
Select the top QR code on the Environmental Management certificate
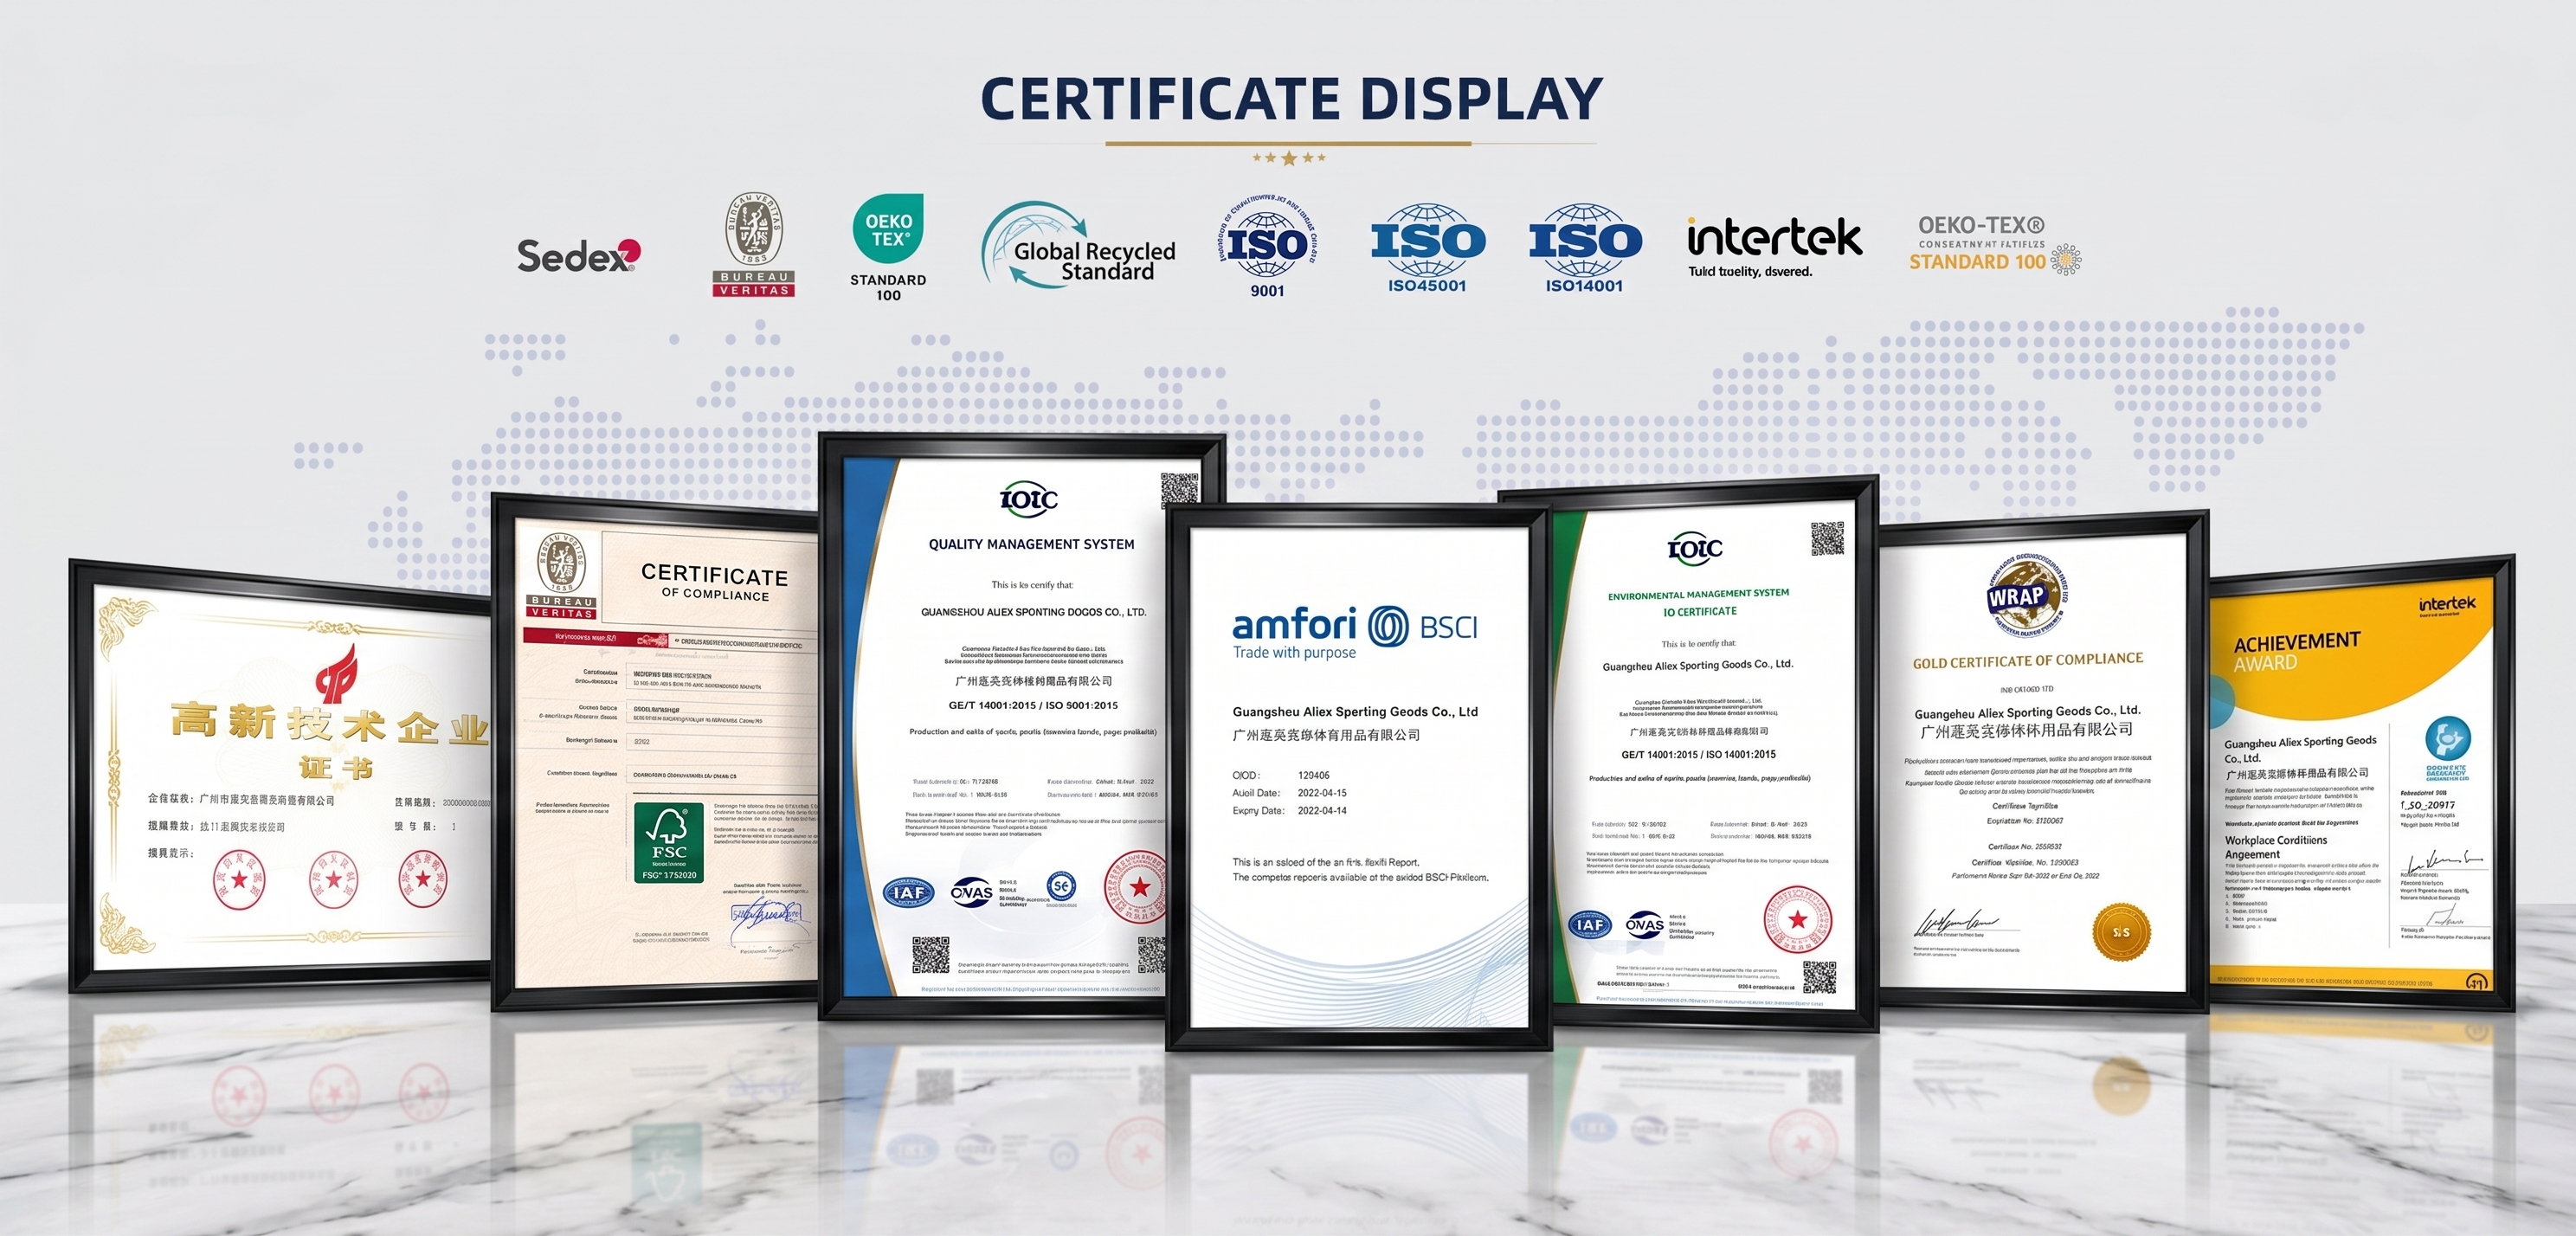(x=1827, y=539)
